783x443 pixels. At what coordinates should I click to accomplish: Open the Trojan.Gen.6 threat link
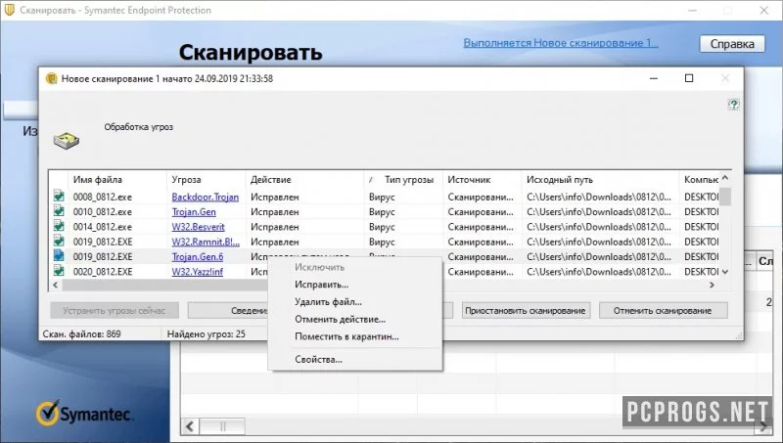198,257
